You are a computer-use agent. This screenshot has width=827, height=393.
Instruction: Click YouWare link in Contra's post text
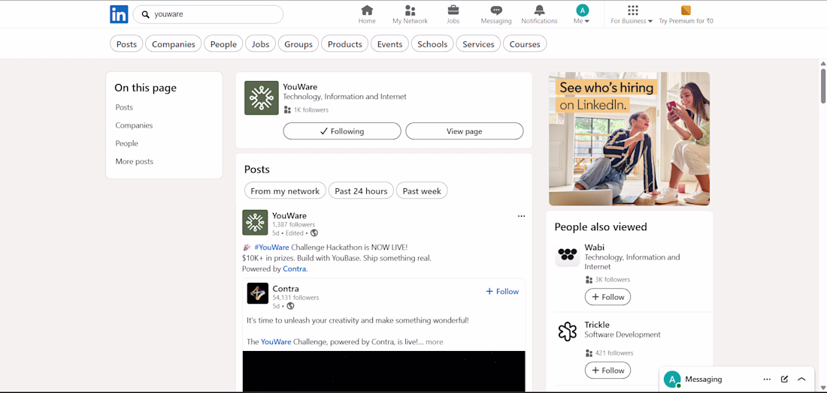click(x=276, y=342)
